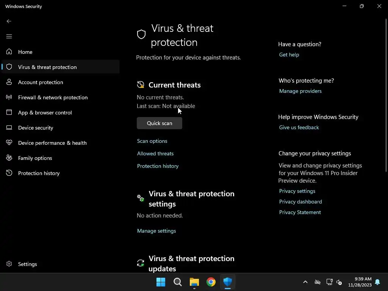The image size is (388, 291).
Task: Open App & browser control
Action: pos(61,112)
